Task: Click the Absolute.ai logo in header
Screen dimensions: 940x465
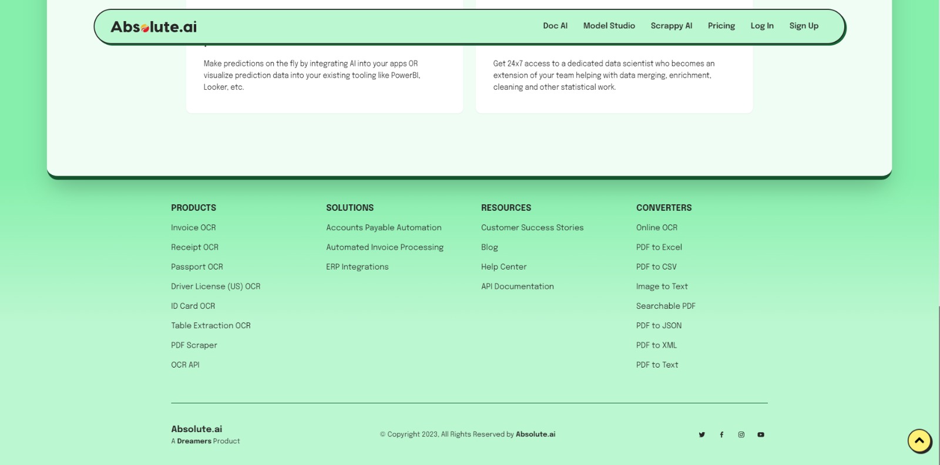Action: point(154,26)
